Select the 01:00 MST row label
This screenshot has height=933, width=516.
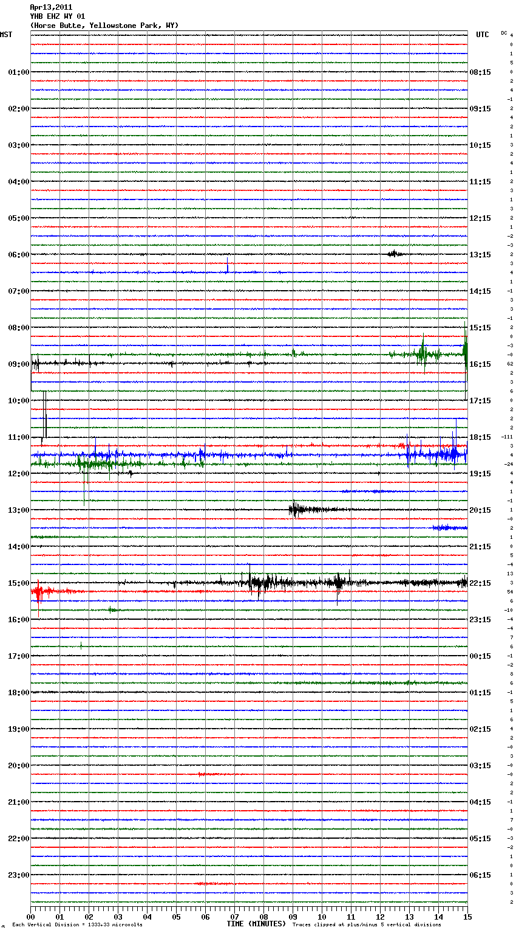[19, 72]
